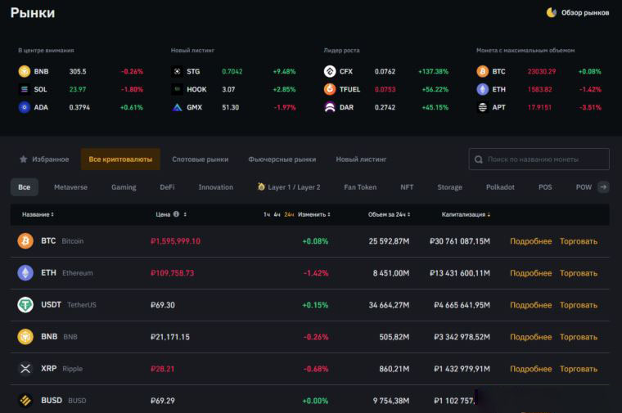
Task: Click the star icon next to Избранное
Action: coord(24,159)
